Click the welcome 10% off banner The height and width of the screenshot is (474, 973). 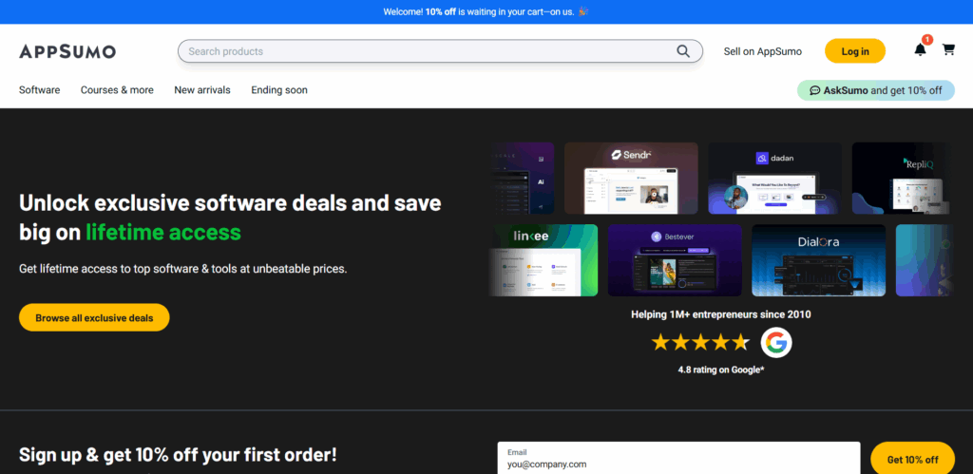click(x=486, y=11)
